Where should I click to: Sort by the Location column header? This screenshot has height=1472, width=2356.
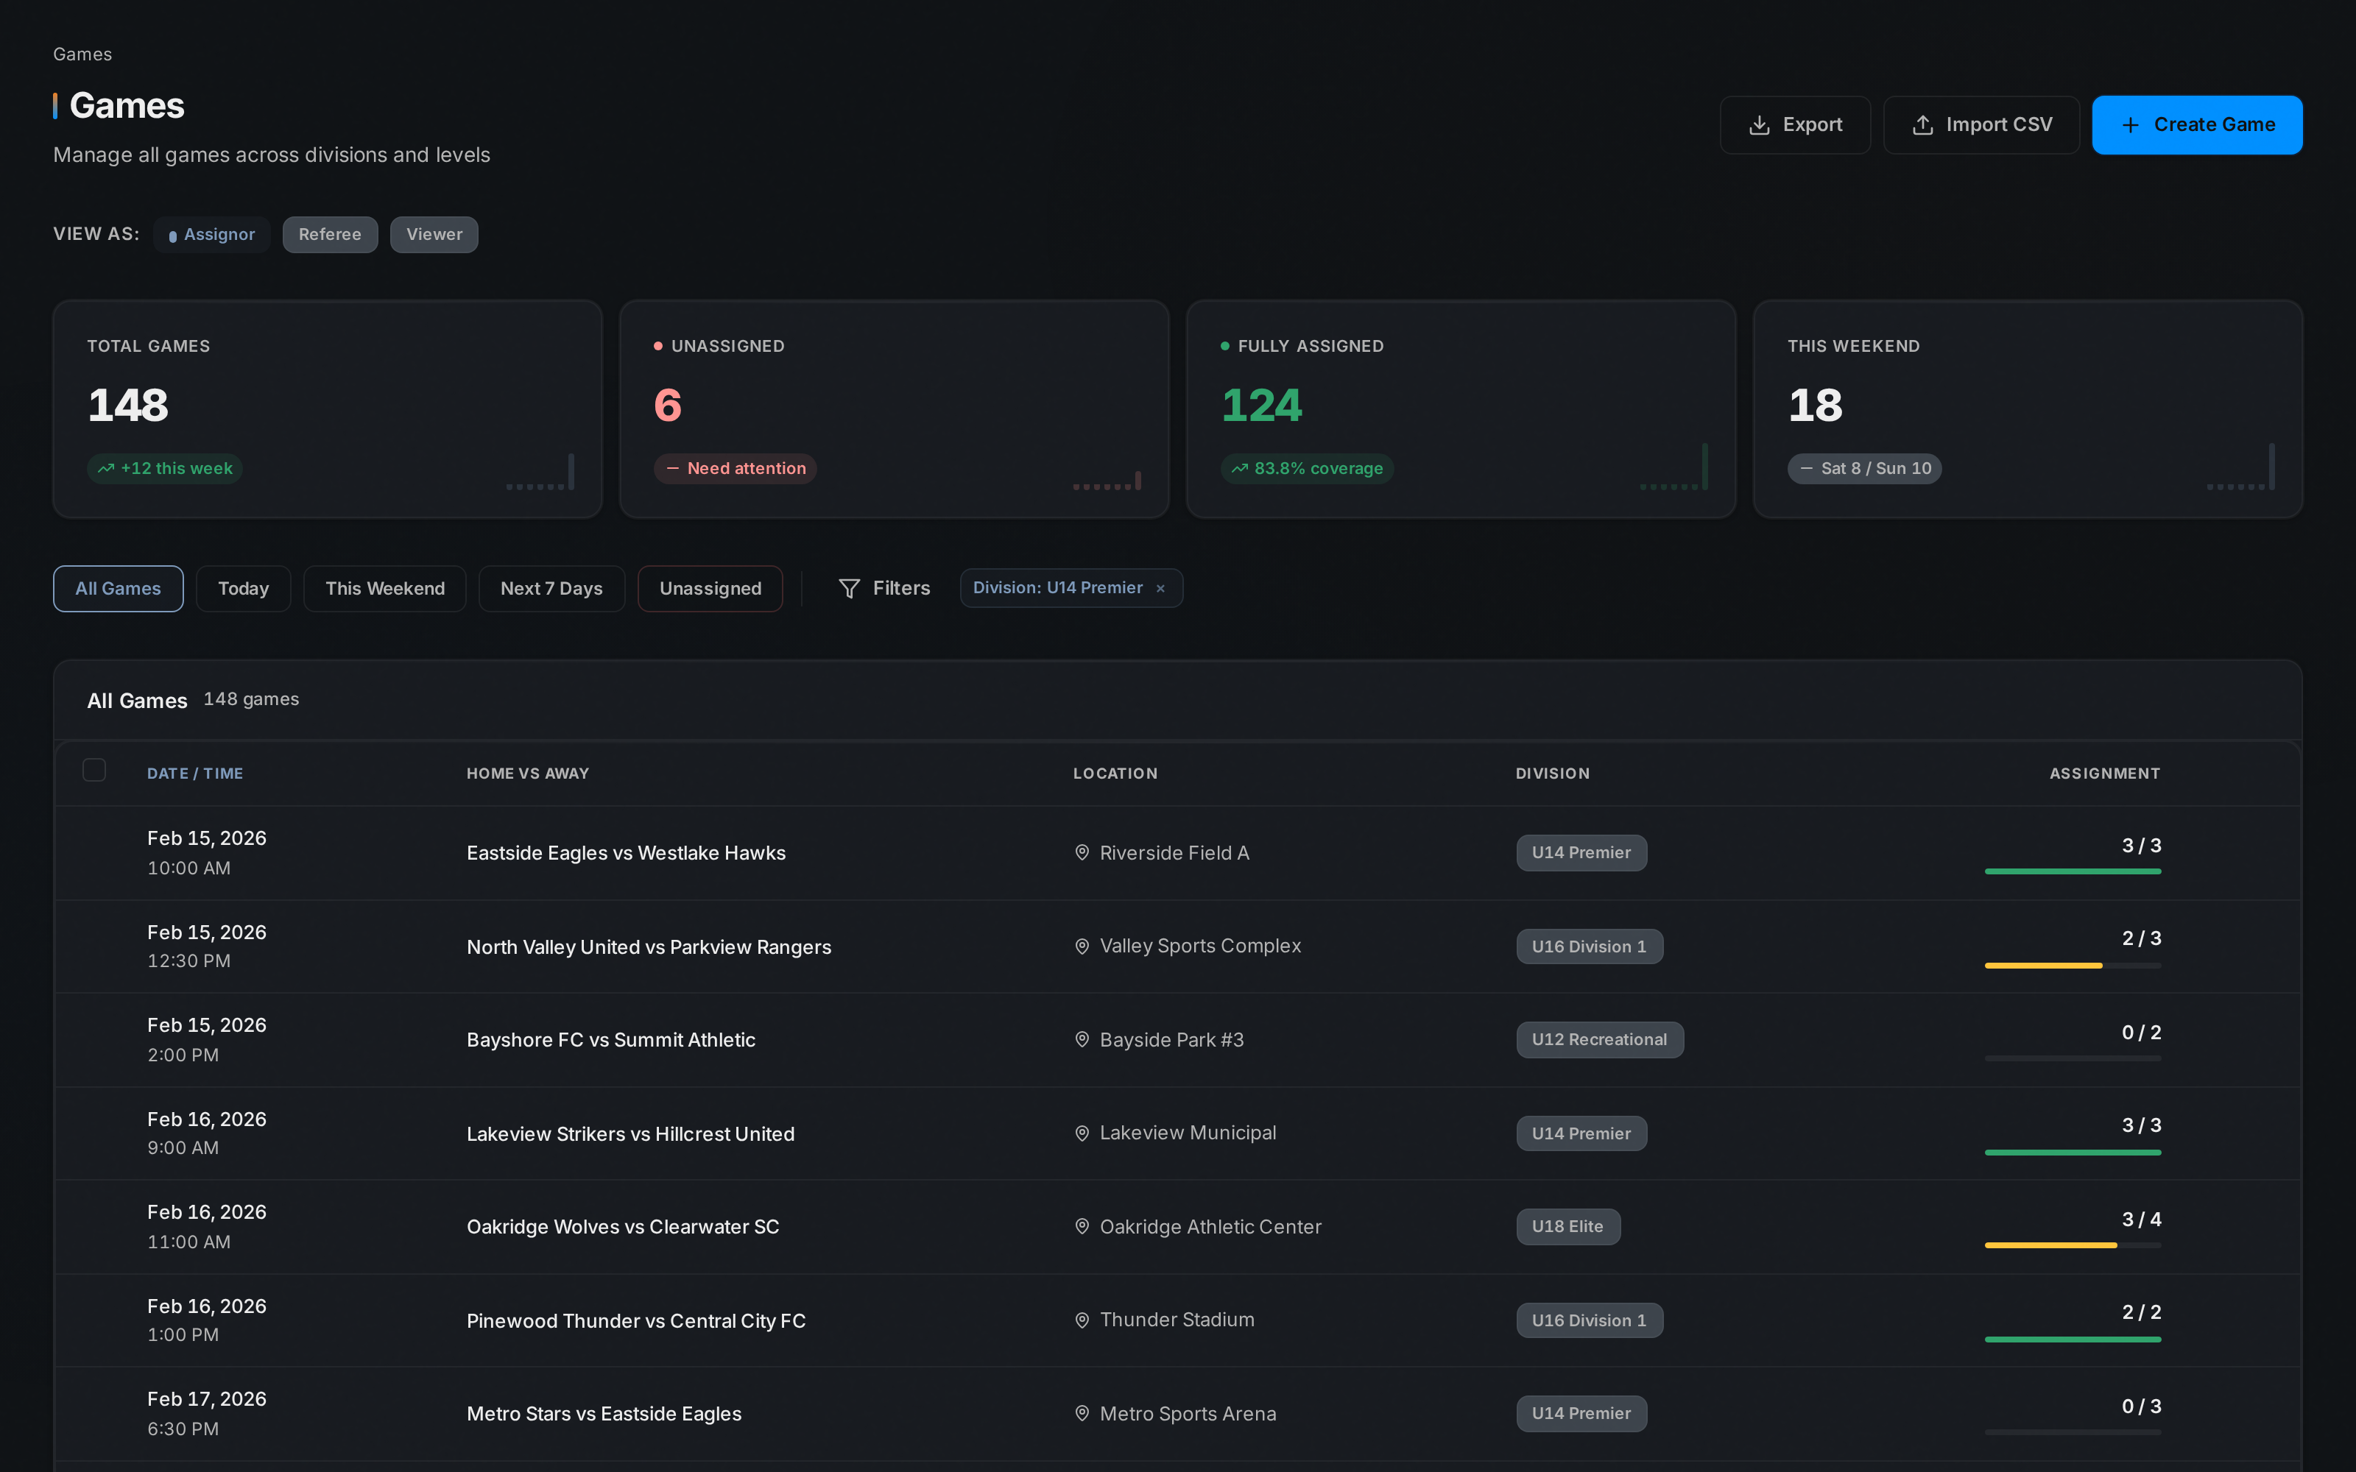(1115, 774)
